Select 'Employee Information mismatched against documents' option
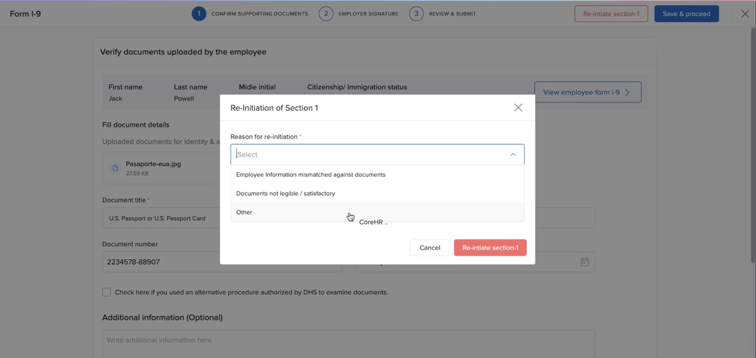Image resolution: width=756 pixels, height=358 pixels. pyautogui.click(x=311, y=175)
